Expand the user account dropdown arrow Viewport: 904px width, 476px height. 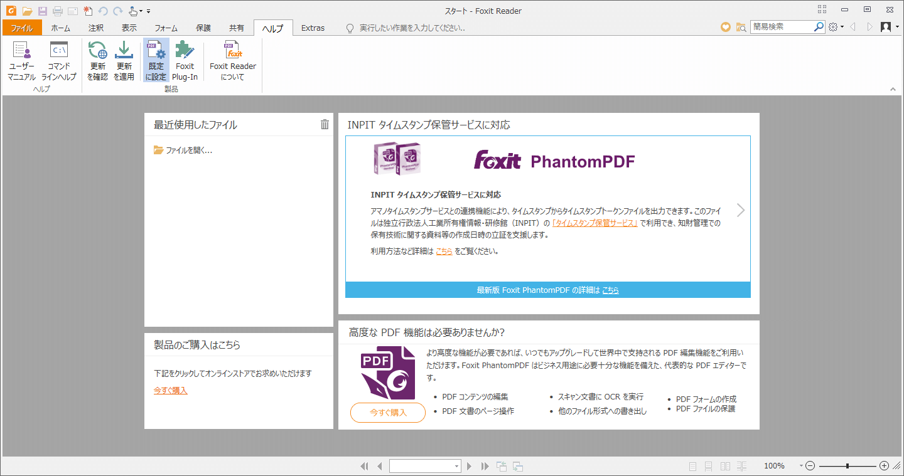(897, 27)
